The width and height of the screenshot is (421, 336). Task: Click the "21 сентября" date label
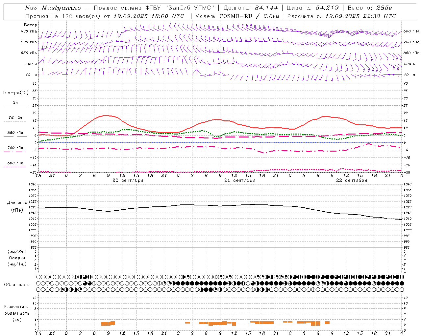pos(240,180)
